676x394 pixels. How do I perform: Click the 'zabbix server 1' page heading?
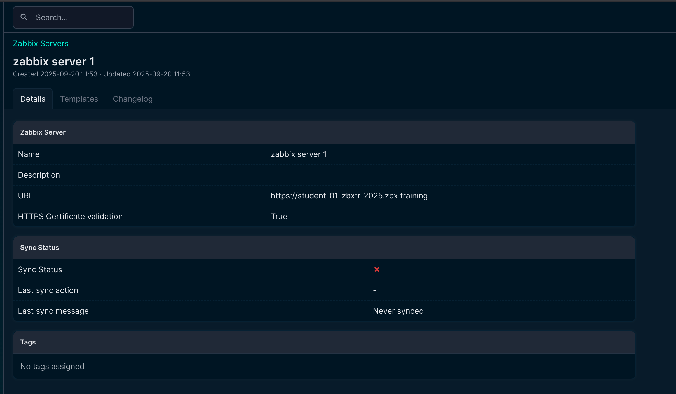click(x=54, y=62)
